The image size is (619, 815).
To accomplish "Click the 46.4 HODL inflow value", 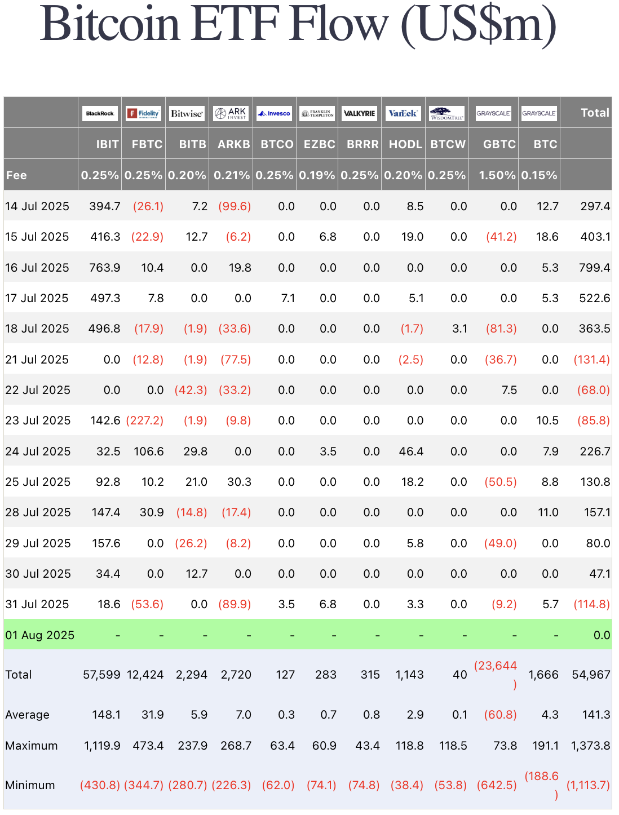I will [x=411, y=451].
